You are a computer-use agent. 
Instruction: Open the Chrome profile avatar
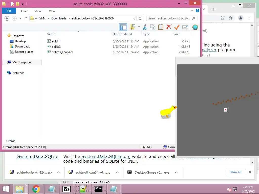(241, 18)
